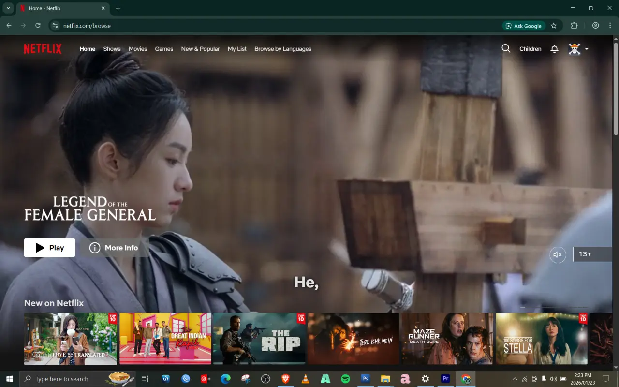The image size is (619, 387).
Task: Open Spotify from the taskbar
Action: [x=345, y=379]
